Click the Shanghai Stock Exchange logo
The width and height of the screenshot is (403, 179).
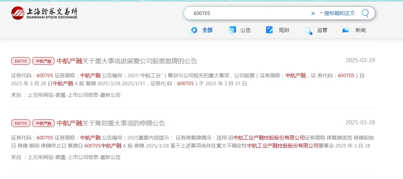pos(44,13)
